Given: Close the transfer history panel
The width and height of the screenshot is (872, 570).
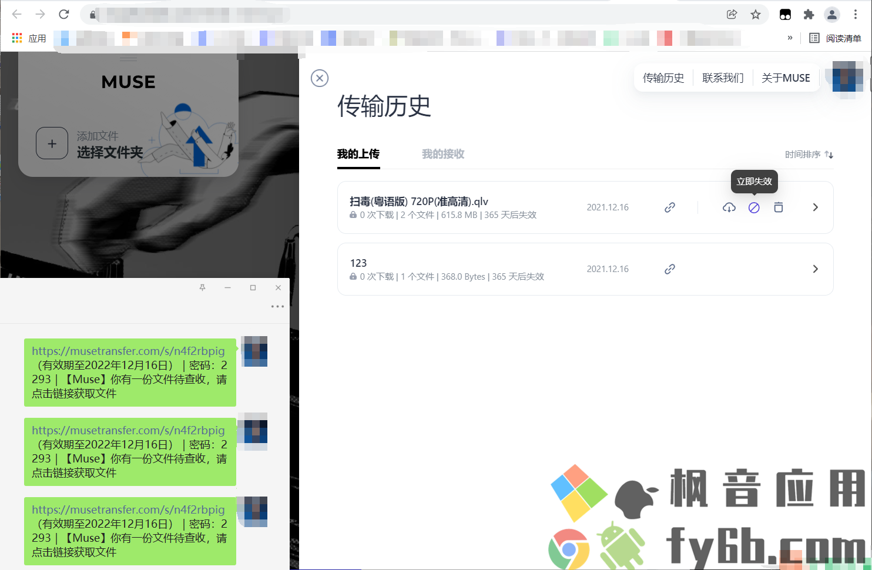Looking at the screenshot, I should point(320,78).
